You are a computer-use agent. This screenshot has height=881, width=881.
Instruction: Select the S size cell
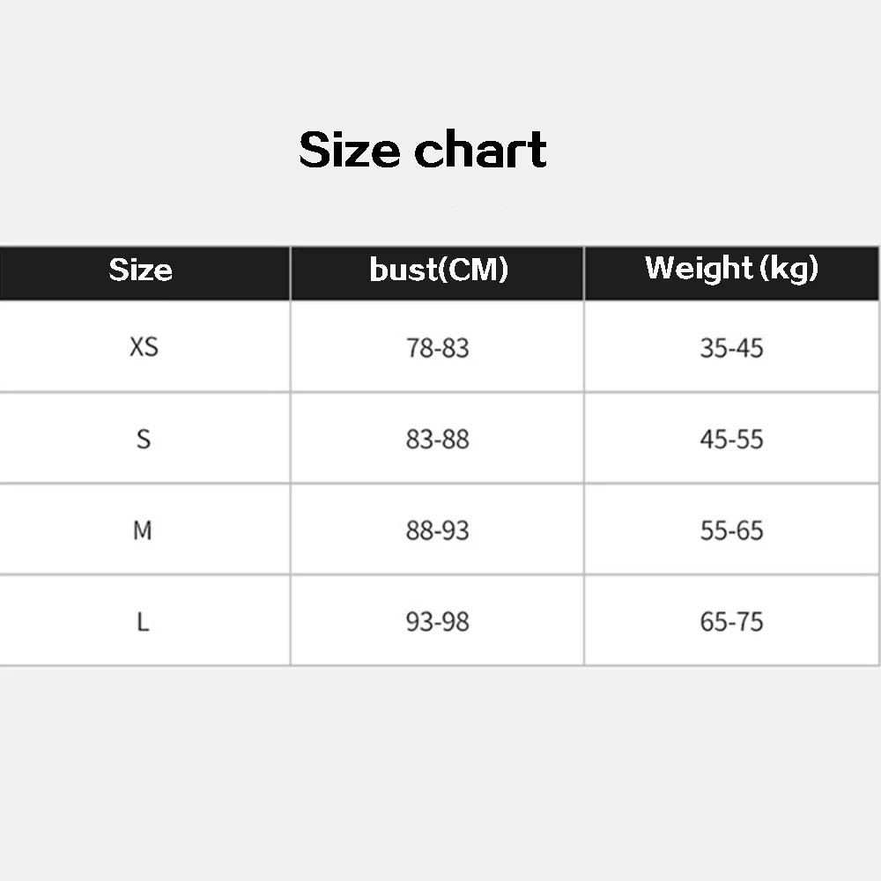[x=144, y=439]
